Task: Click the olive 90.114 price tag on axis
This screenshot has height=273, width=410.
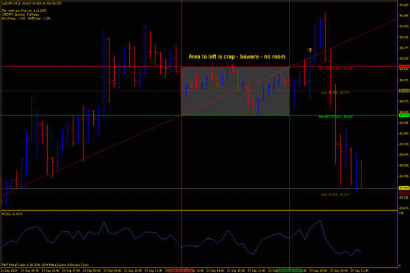Action: [404, 91]
